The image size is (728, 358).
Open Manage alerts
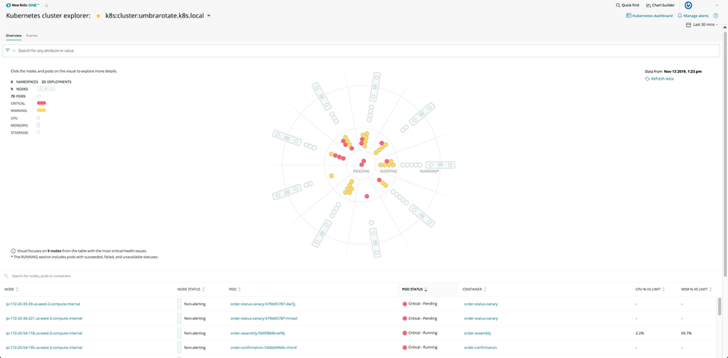tap(693, 15)
